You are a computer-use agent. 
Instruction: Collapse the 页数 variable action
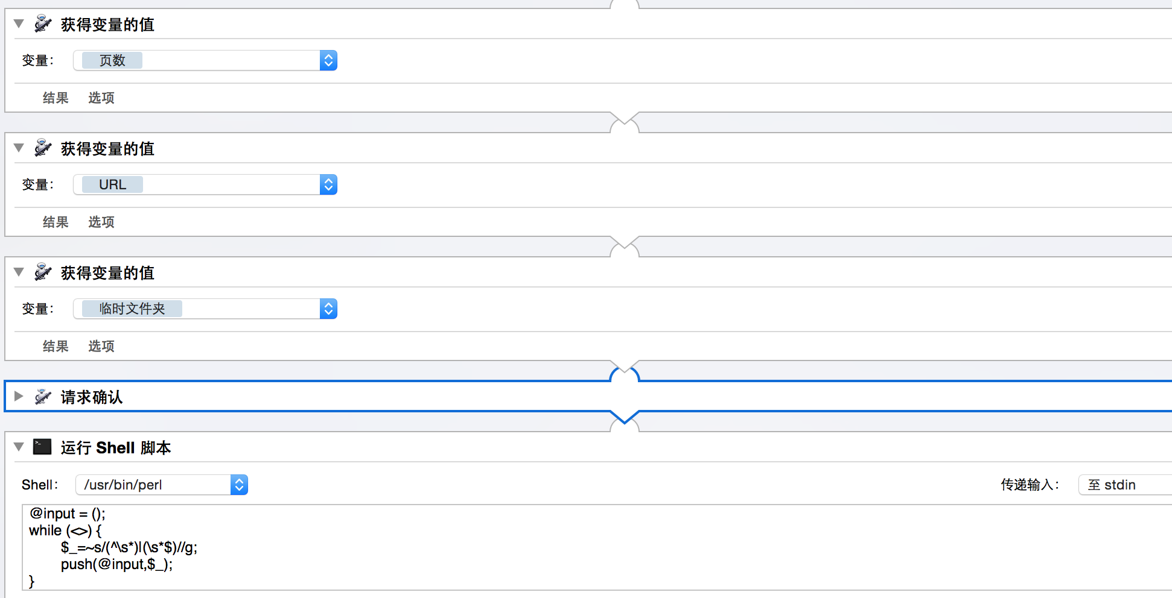pos(19,24)
